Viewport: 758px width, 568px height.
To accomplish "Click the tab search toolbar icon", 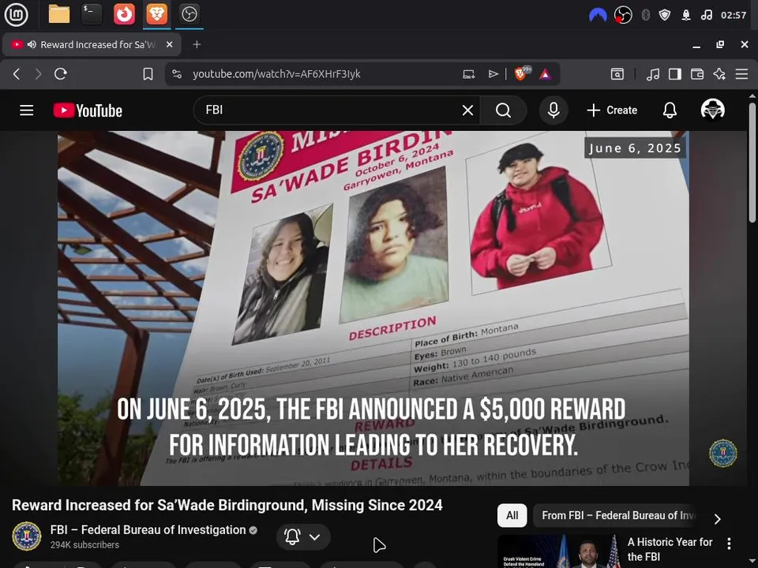I will tap(617, 74).
